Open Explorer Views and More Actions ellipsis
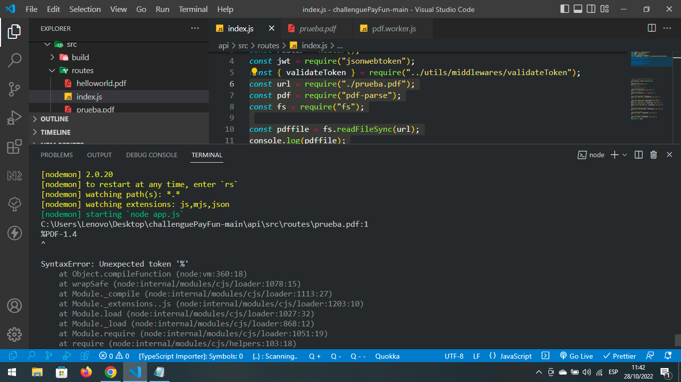Screen dimensions: 681x382 [195, 28]
